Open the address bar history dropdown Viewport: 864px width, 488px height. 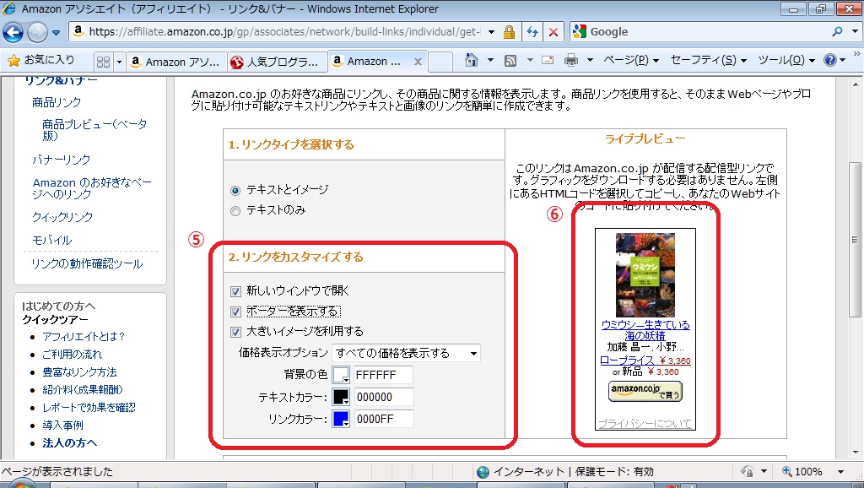(492, 32)
